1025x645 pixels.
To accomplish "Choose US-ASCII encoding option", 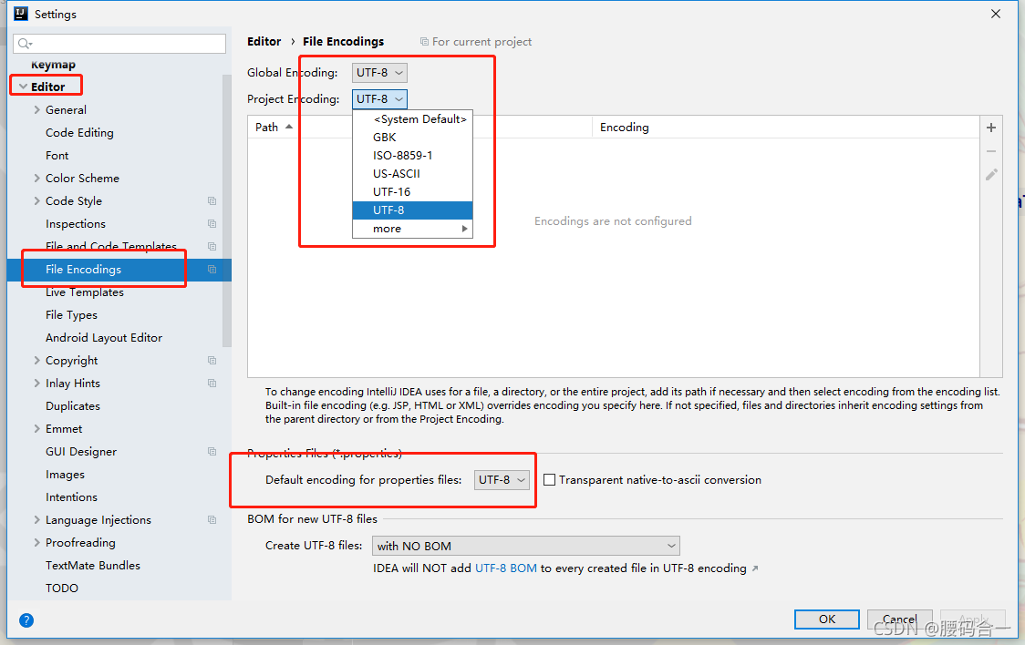I will [412, 174].
